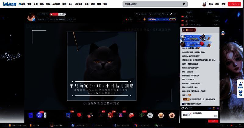Click the chat message mentioning iPad
The width and height of the screenshot is (244, 128).
[199, 60]
